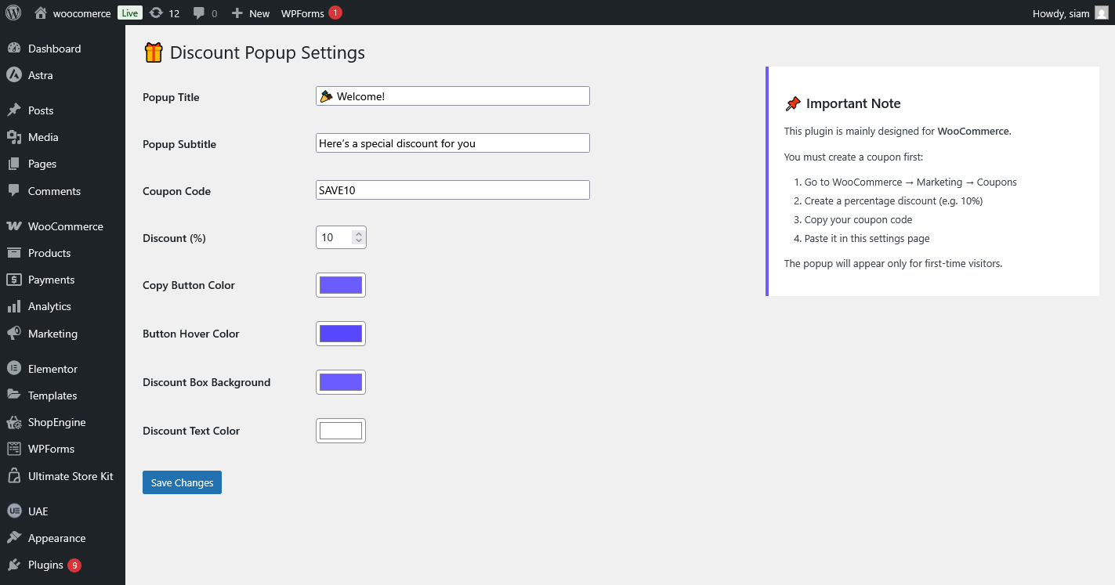Click inside the Coupon Code field

pyautogui.click(x=452, y=190)
